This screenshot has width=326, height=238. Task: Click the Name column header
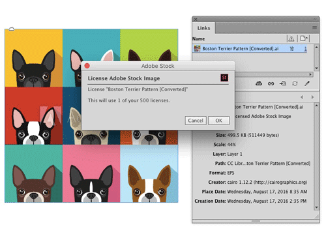coord(199,39)
